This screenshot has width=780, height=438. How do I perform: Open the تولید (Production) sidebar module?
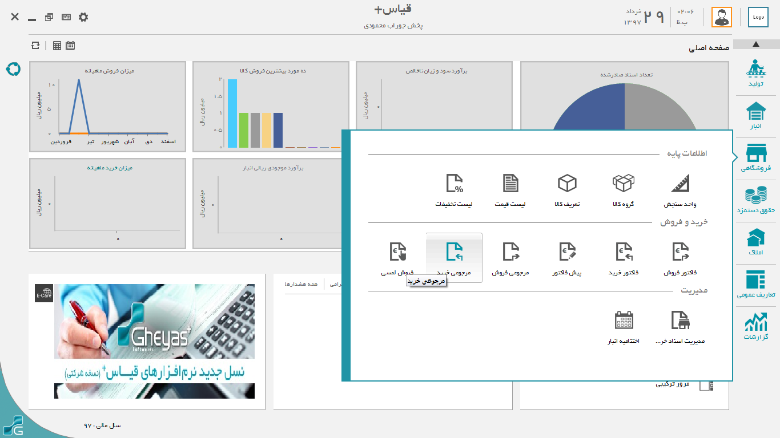(755, 74)
